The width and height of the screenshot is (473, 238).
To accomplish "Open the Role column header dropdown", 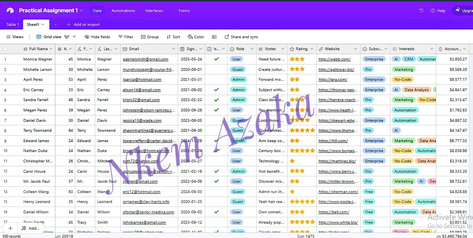I will click(252, 49).
